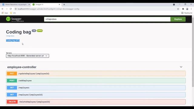Open the Reading list
Image resolution: width=194 pixels, height=109 pixels.
pos(187,13)
